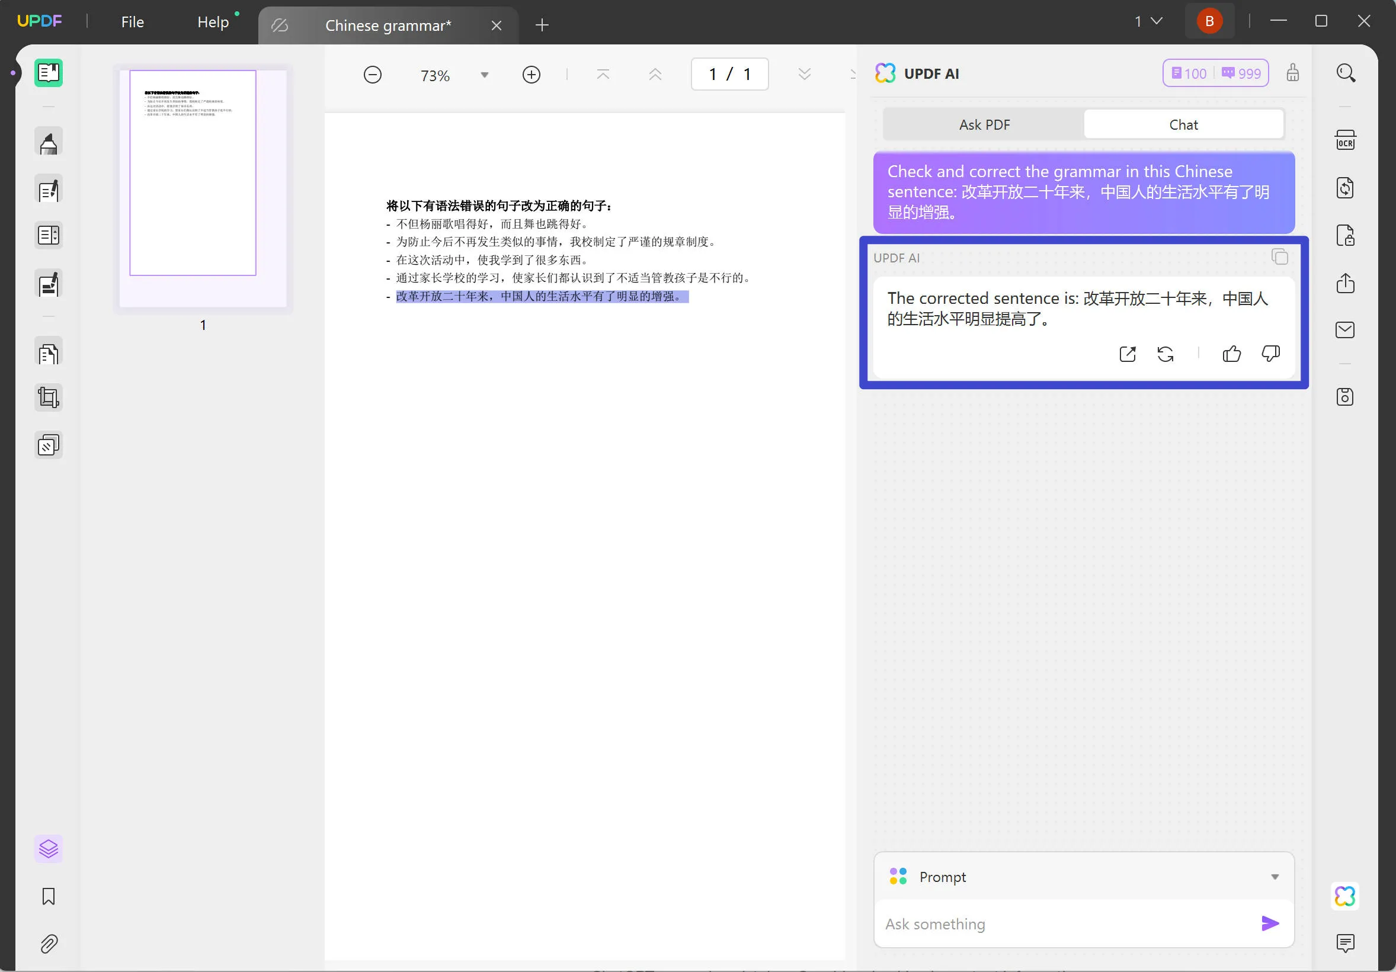This screenshot has width=1396, height=972.
Task: Click the thumbs down icon on AI response
Action: pyautogui.click(x=1271, y=354)
